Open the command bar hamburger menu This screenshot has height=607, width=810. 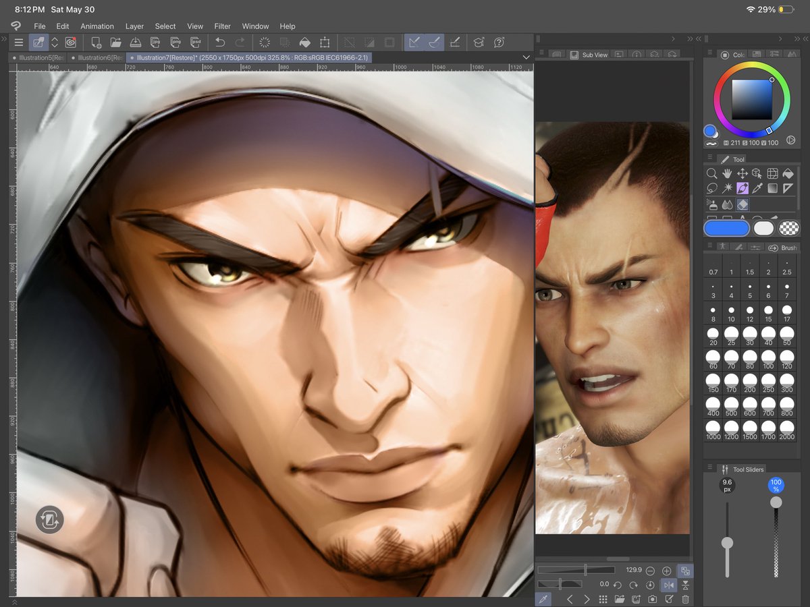click(x=18, y=42)
